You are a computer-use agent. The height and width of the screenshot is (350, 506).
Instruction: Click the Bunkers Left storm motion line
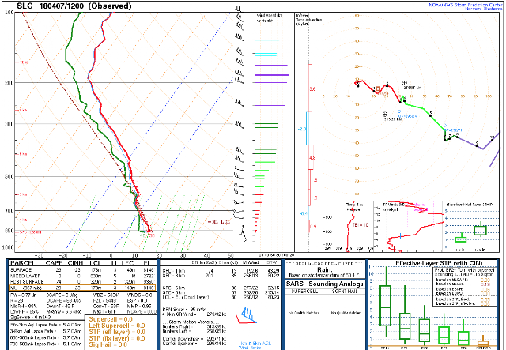(194, 331)
